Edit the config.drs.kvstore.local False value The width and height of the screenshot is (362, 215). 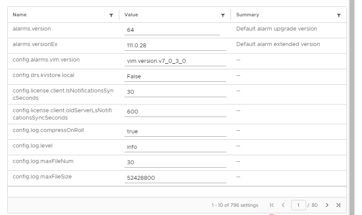pos(175,76)
